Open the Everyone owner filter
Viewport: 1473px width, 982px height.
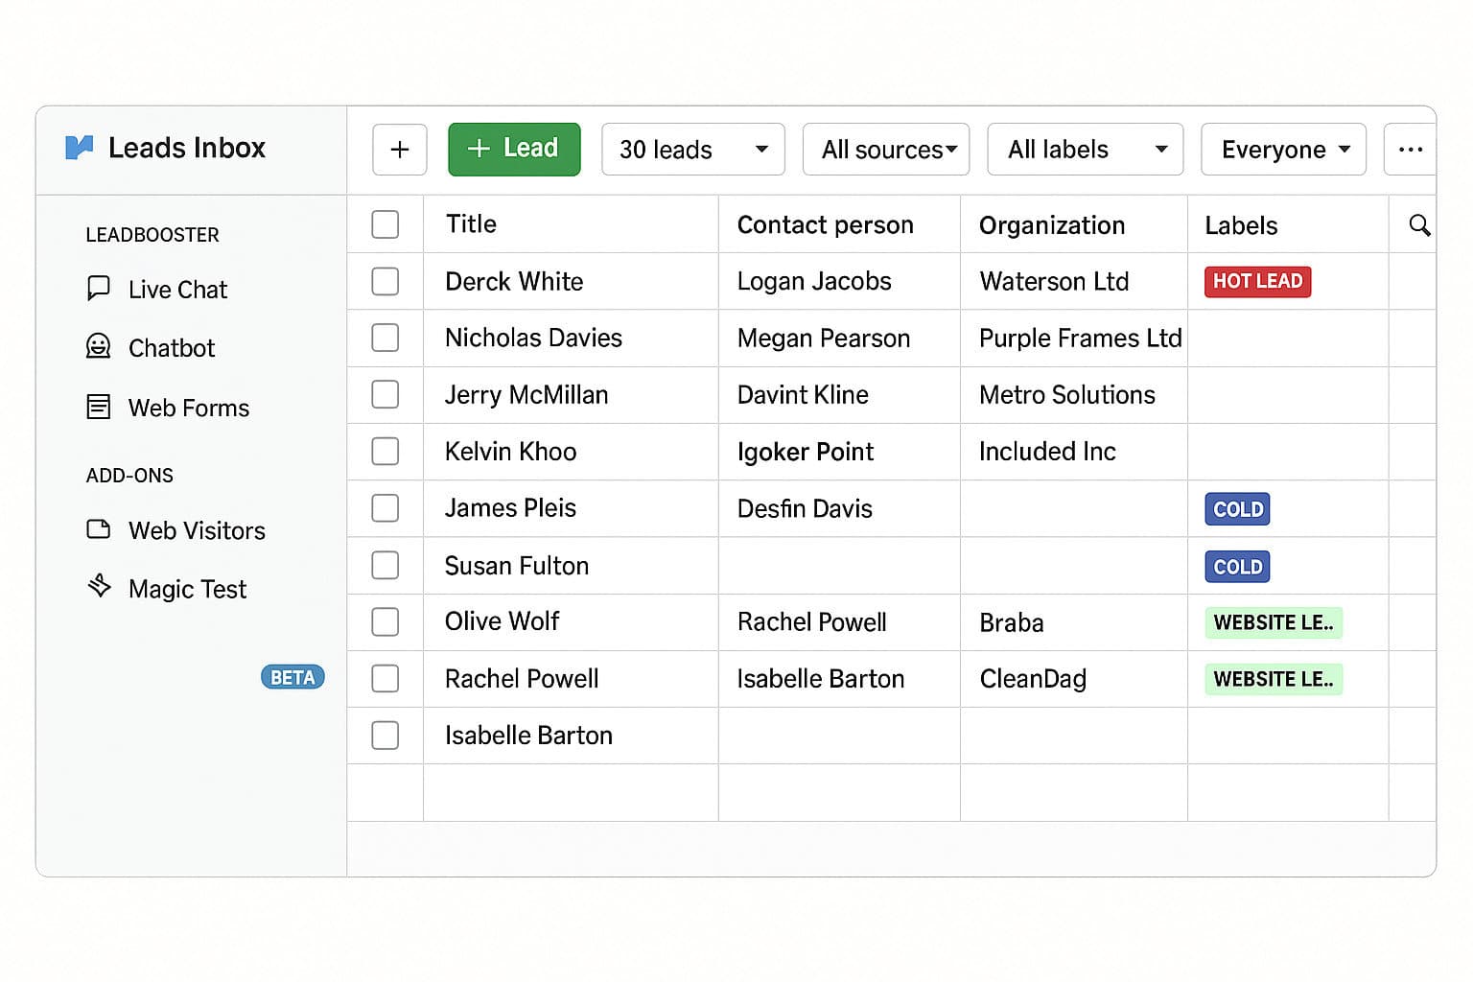[1283, 150]
